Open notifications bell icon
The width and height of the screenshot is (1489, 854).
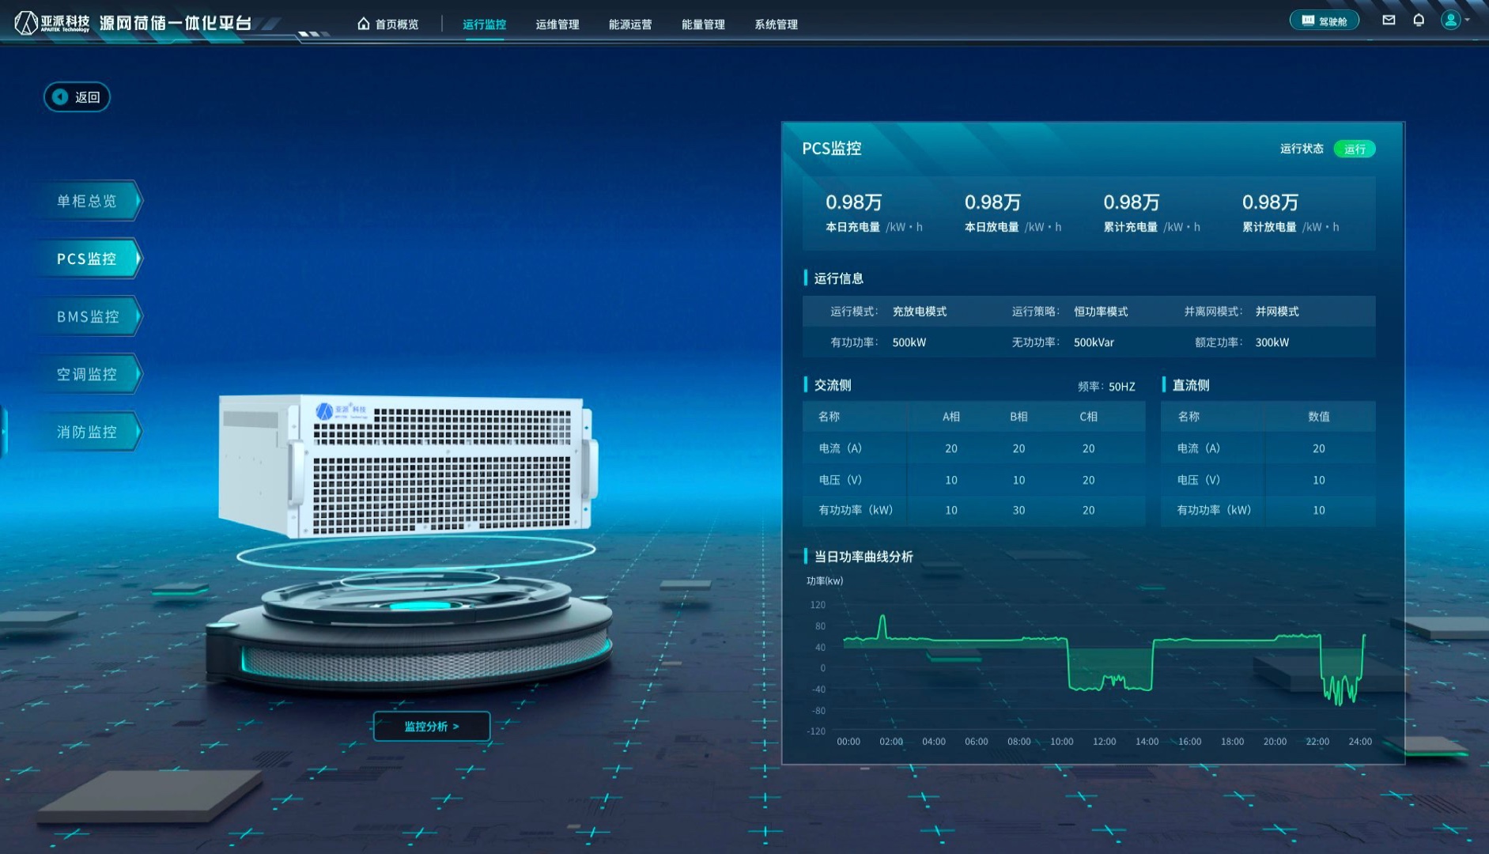coord(1419,21)
